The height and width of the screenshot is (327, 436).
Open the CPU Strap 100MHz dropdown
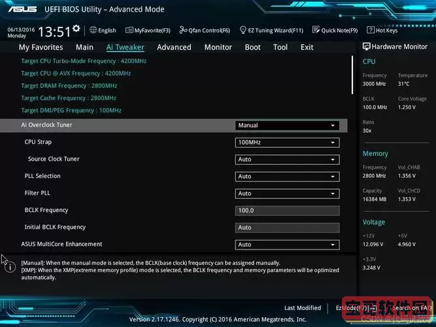click(287, 143)
